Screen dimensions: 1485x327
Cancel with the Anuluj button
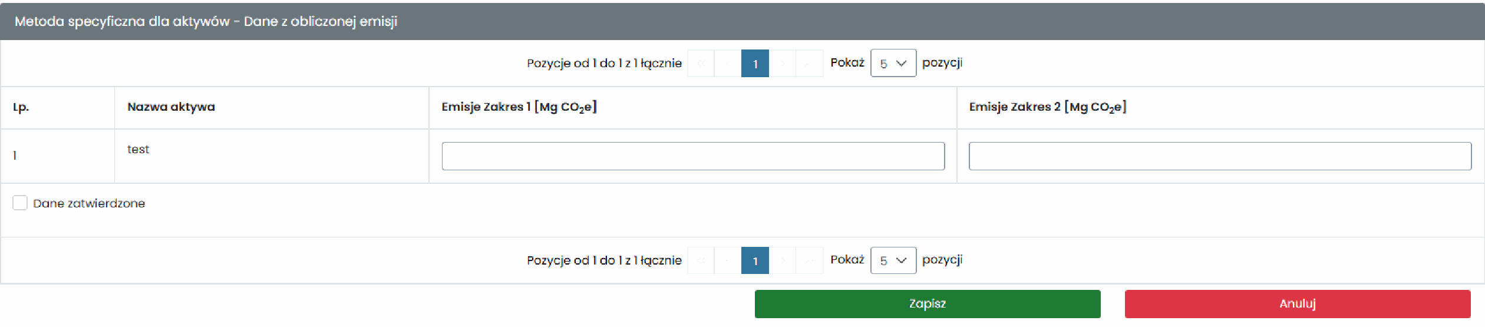[1298, 304]
